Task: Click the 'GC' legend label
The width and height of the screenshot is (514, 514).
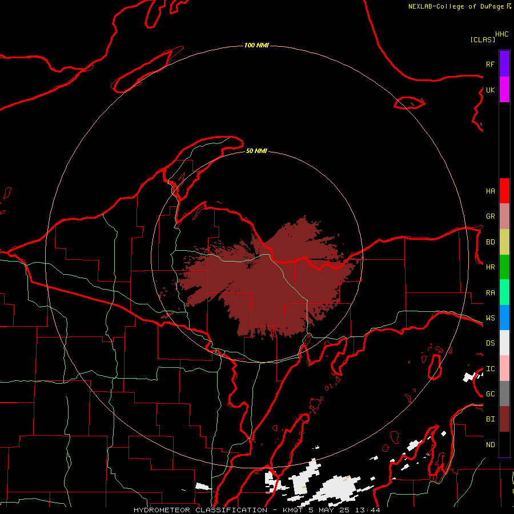Action: point(490,394)
